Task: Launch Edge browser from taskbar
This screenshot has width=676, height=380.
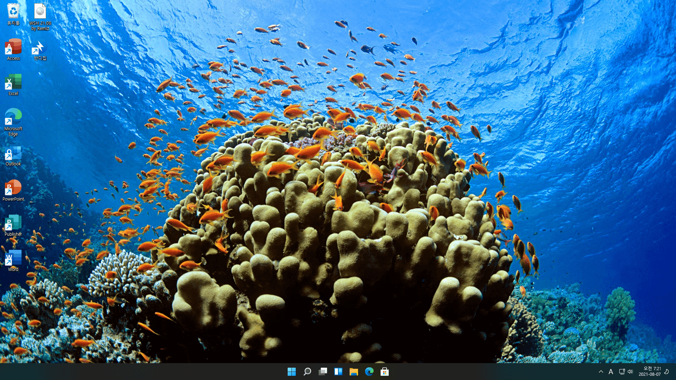Action: (369, 372)
